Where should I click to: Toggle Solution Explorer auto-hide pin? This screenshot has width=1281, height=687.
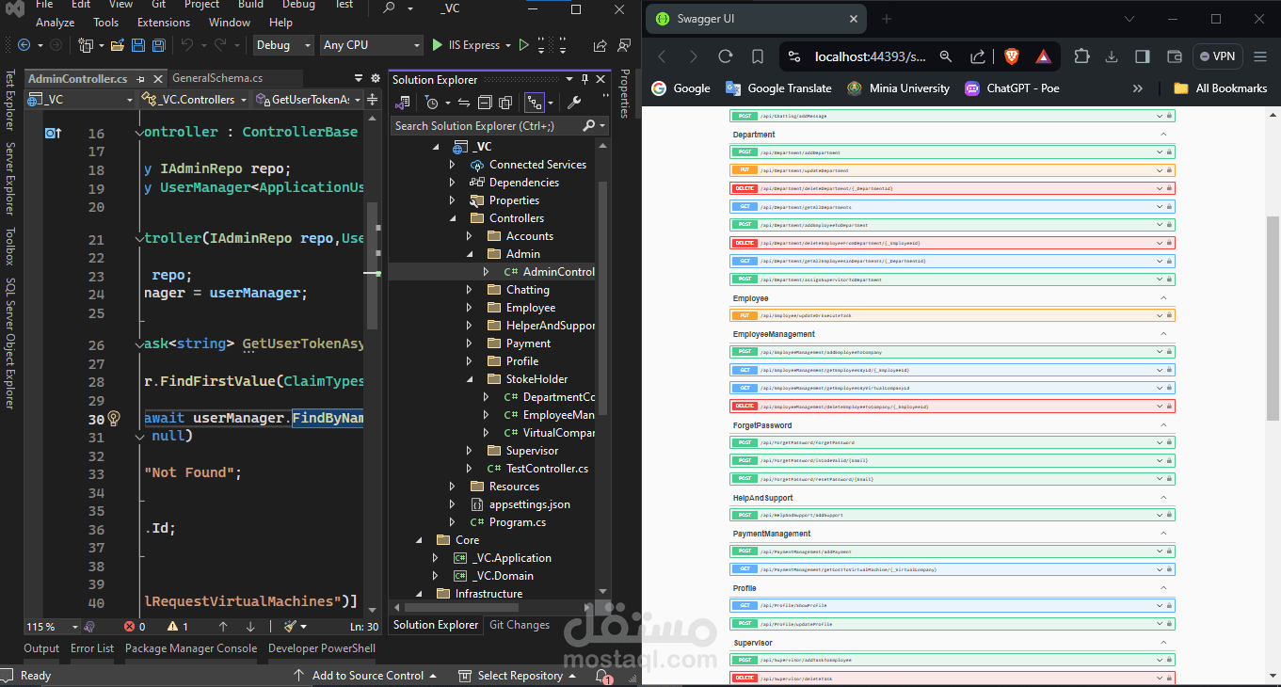584,80
